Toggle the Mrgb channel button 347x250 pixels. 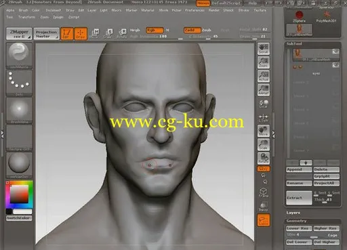pyautogui.click(x=135, y=30)
